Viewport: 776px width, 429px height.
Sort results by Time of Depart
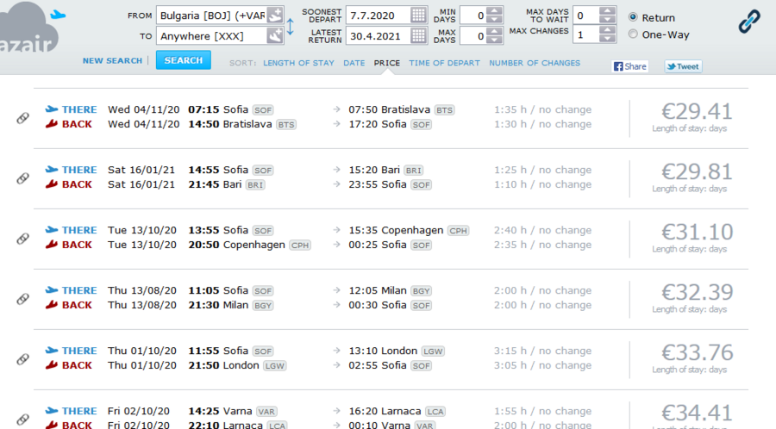pyautogui.click(x=444, y=63)
